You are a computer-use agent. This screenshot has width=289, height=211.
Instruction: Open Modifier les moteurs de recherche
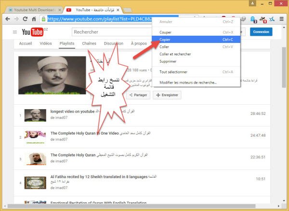tap(196, 83)
